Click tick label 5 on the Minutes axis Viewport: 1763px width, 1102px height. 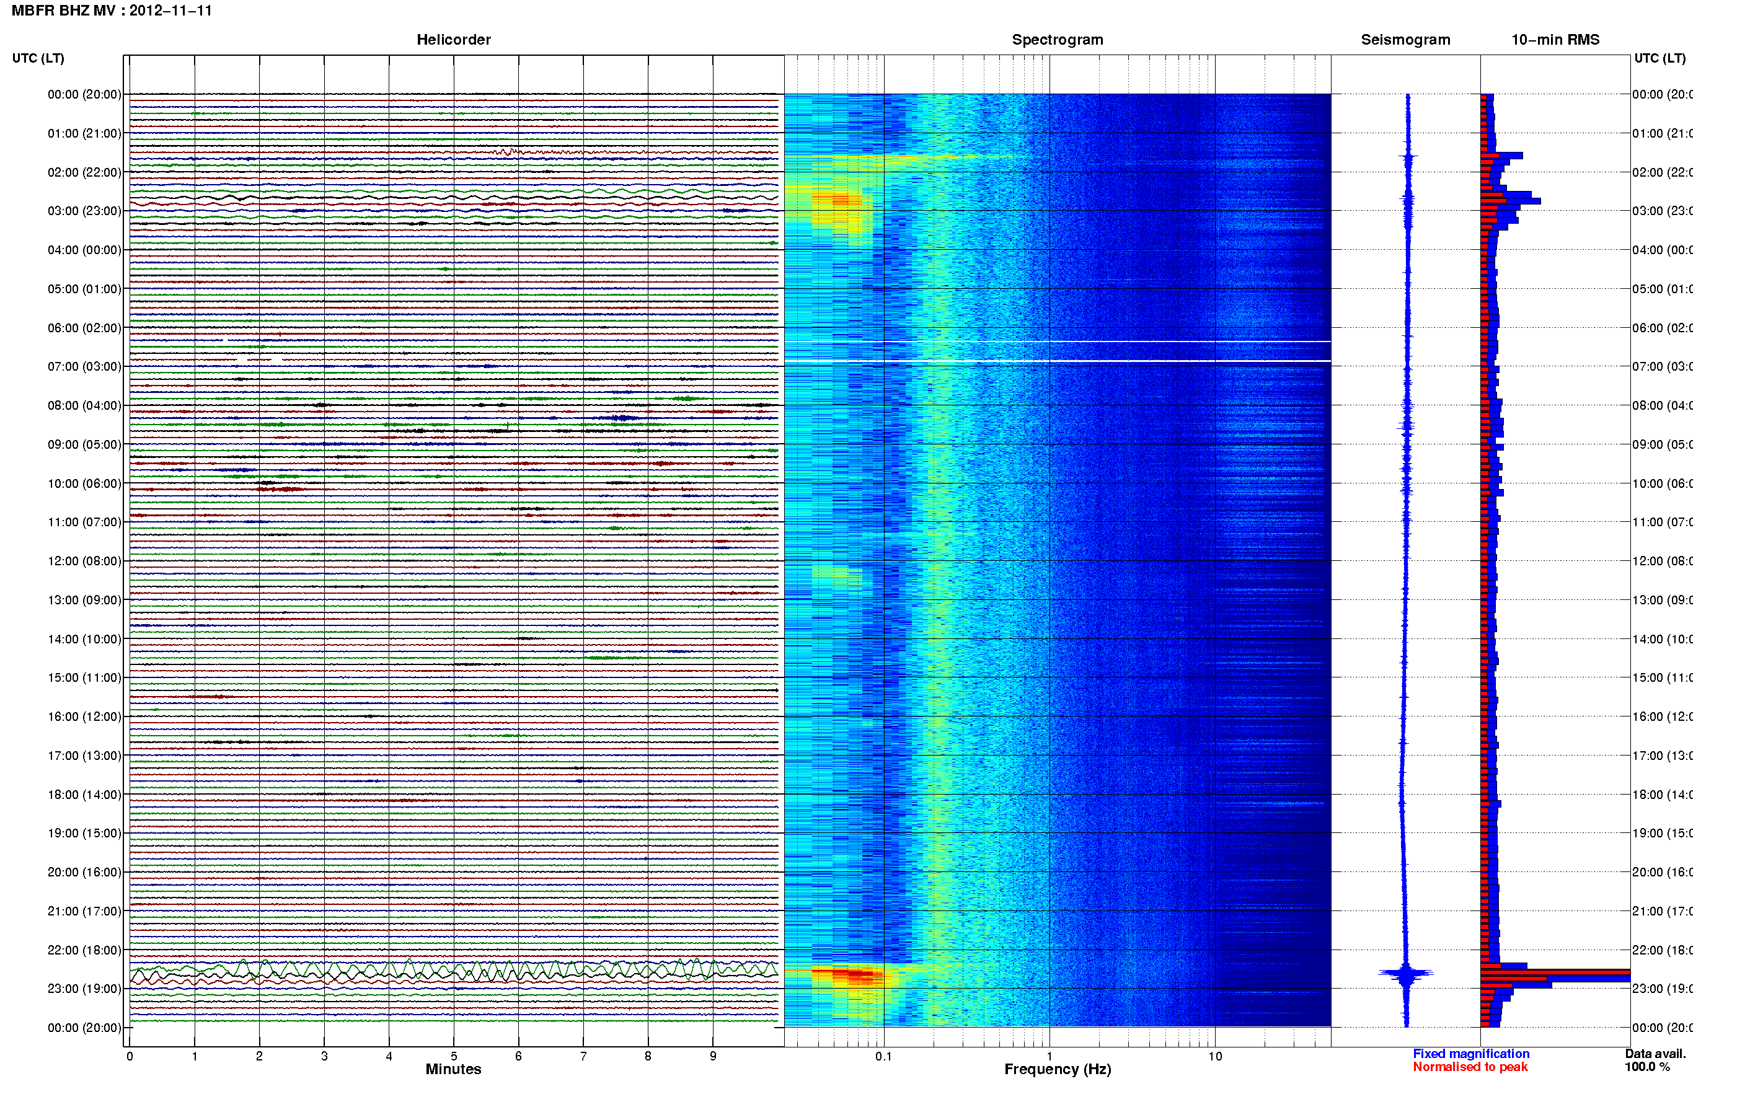[453, 1056]
